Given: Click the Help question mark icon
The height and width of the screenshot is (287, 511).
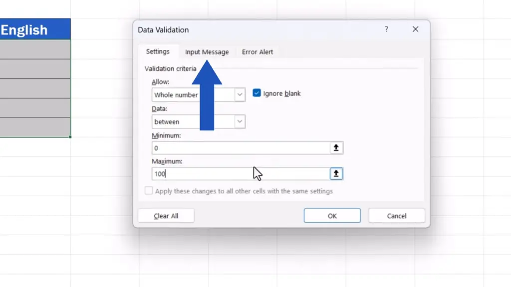Looking at the screenshot, I should (386, 29).
